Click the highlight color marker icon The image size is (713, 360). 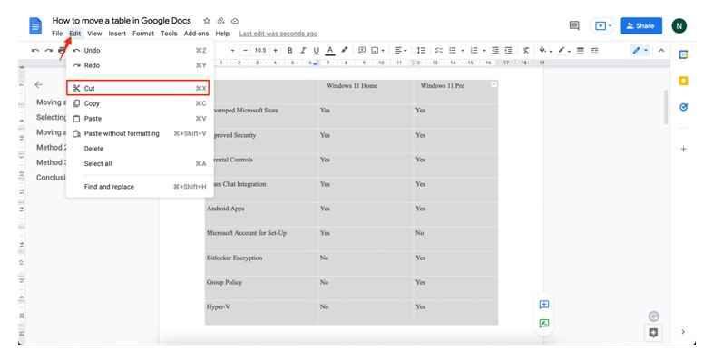coord(345,50)
